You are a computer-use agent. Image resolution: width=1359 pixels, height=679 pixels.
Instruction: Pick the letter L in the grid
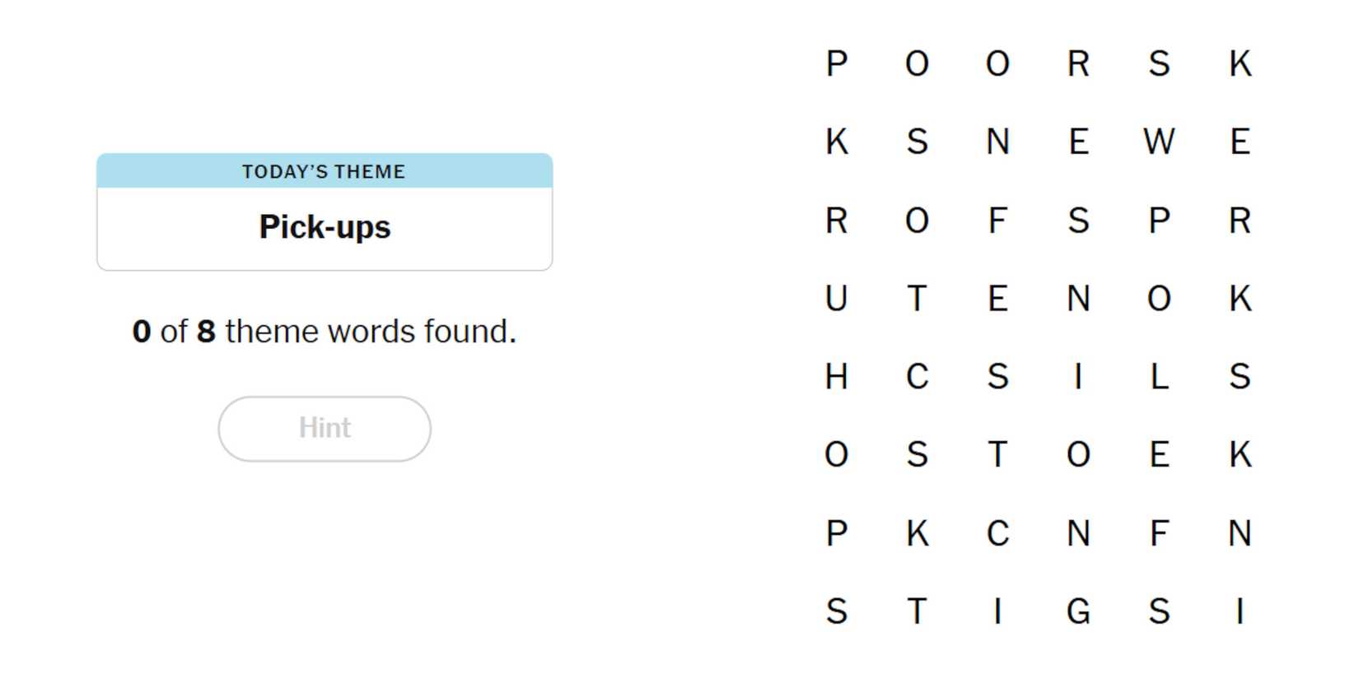1159,377
